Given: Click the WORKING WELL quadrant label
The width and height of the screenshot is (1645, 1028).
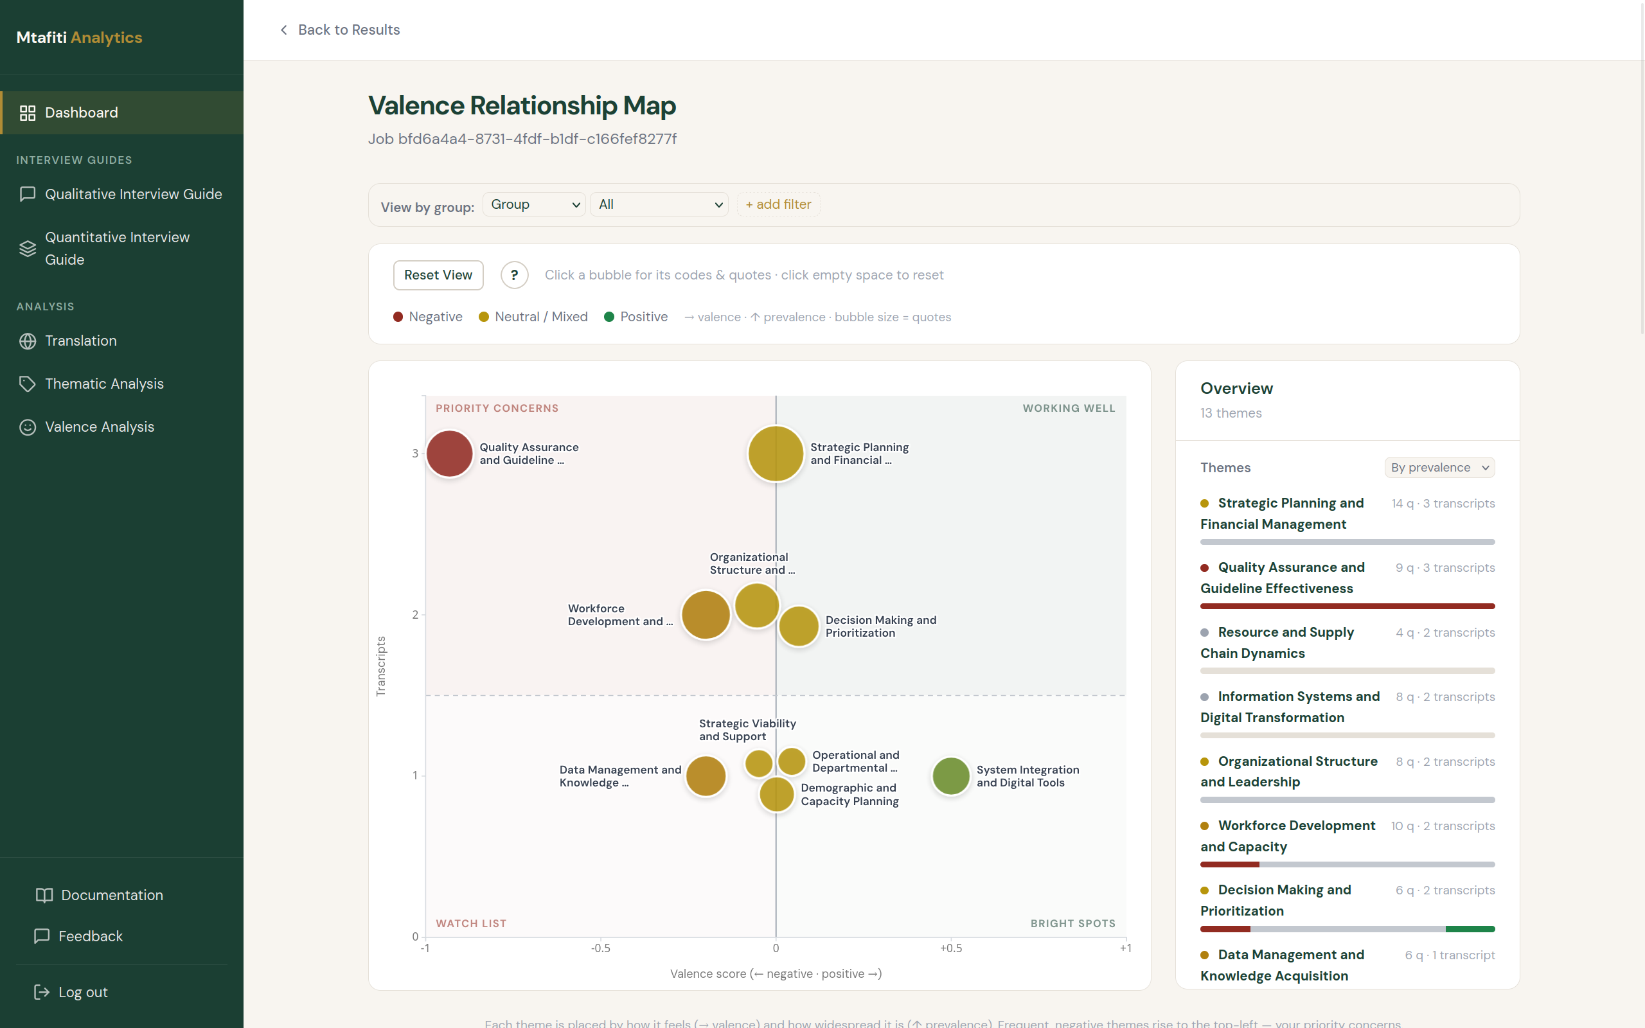Looking at the screenshot, I should click(1069, 409).
